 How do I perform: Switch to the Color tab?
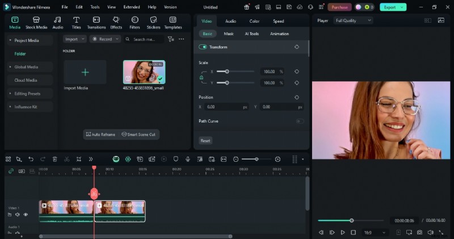coord(254,21)
